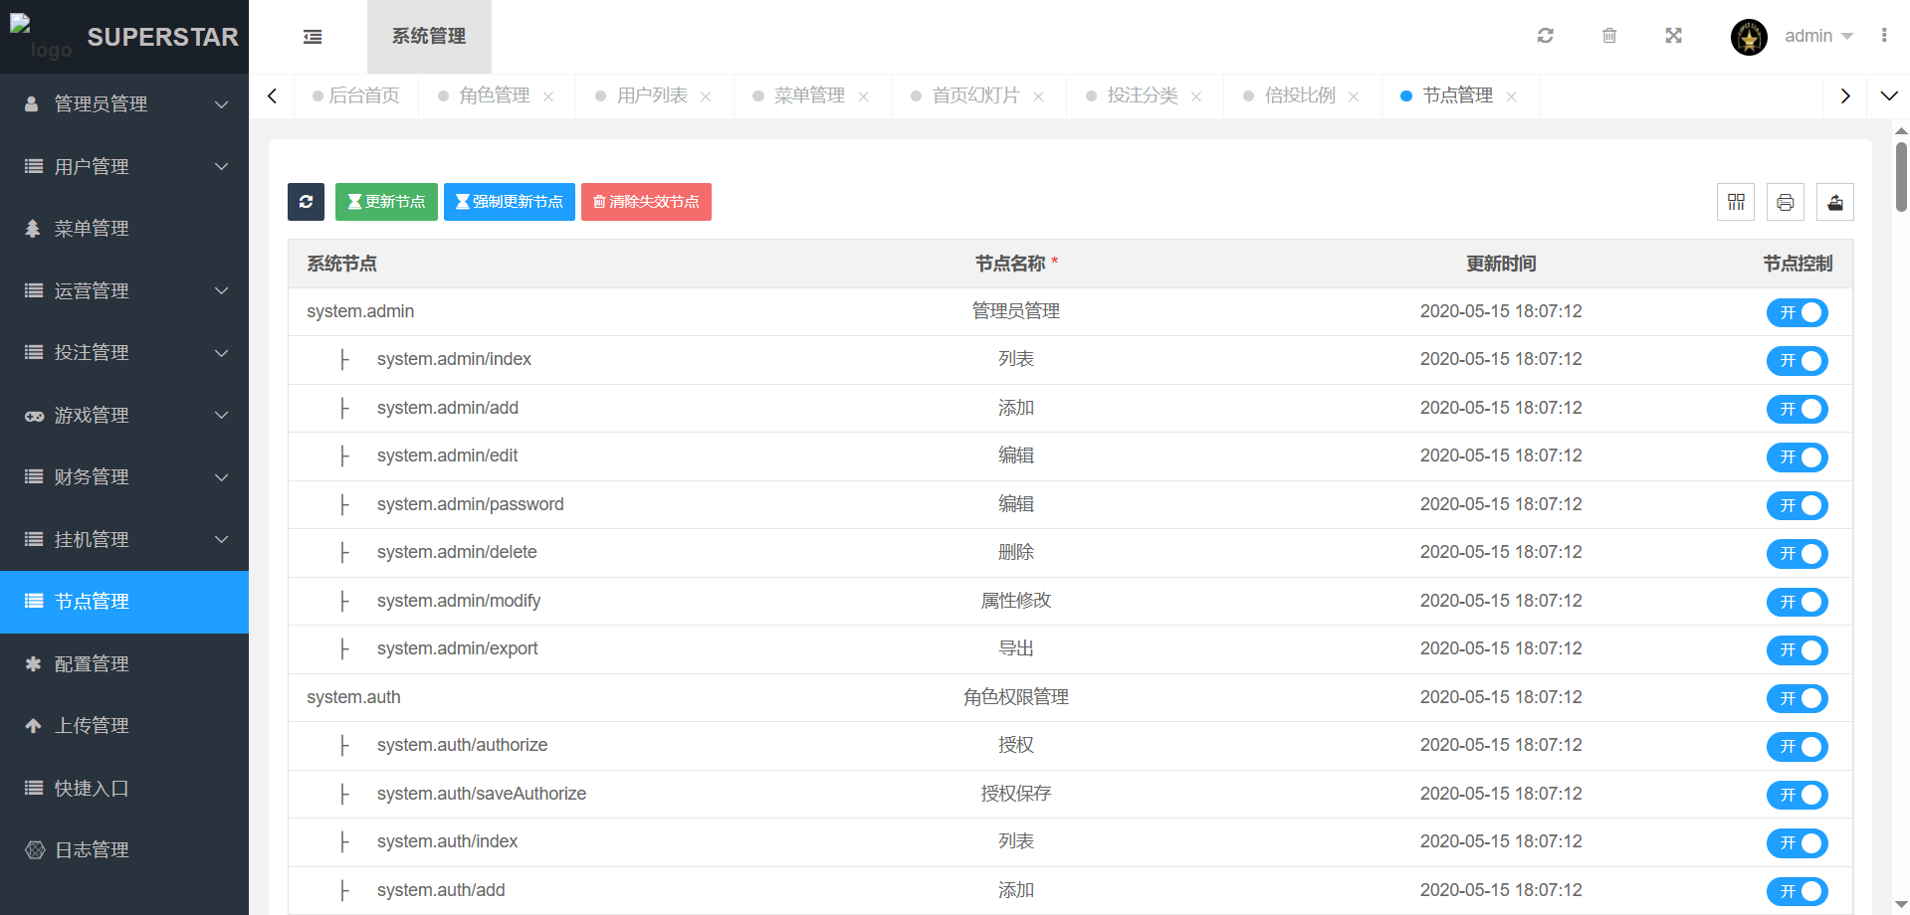The image size is (1910, 915).
Task: Open 日志管理 in the sidebar
Action: tap(92, 850)
